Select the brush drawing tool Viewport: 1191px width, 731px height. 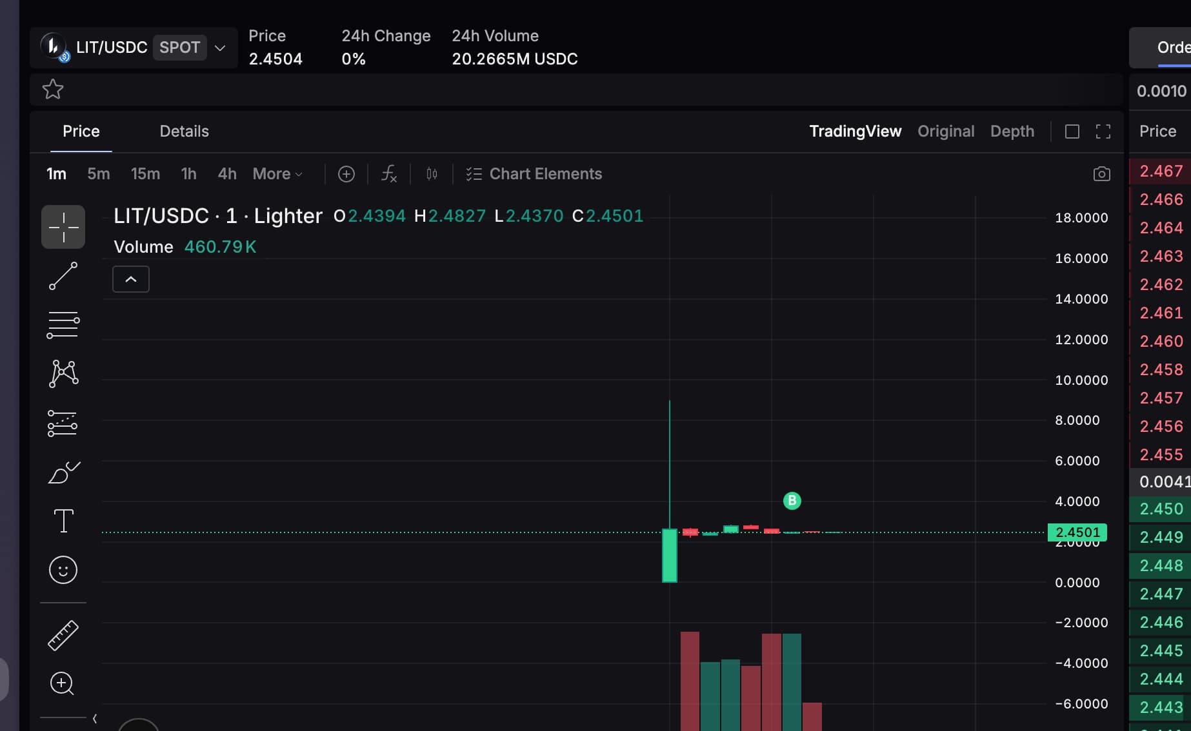(63, 473)
